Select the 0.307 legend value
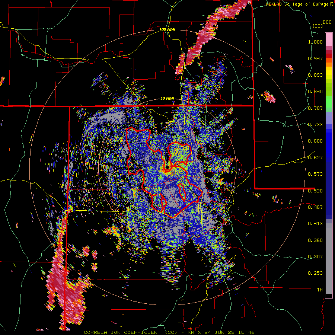The image size is (335, 335). click(315, 257)
